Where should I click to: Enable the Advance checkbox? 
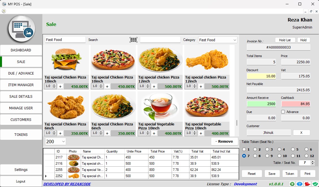click(283, 112)
